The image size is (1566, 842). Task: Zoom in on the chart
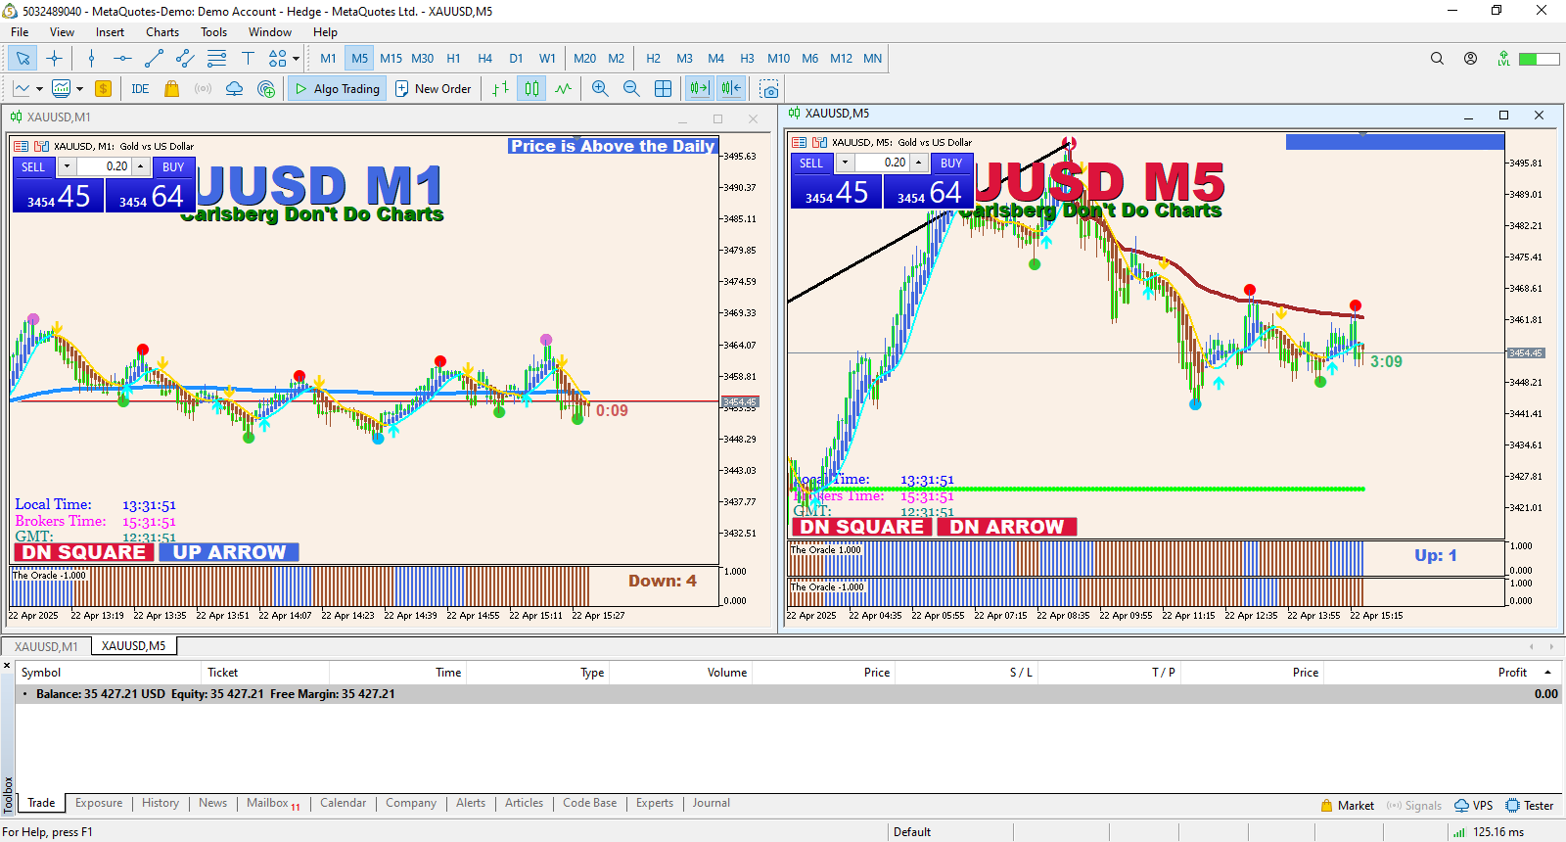click(600, 89)
